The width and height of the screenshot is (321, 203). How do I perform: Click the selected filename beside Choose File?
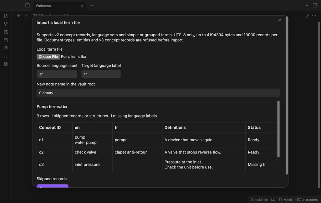pos(73,57)
